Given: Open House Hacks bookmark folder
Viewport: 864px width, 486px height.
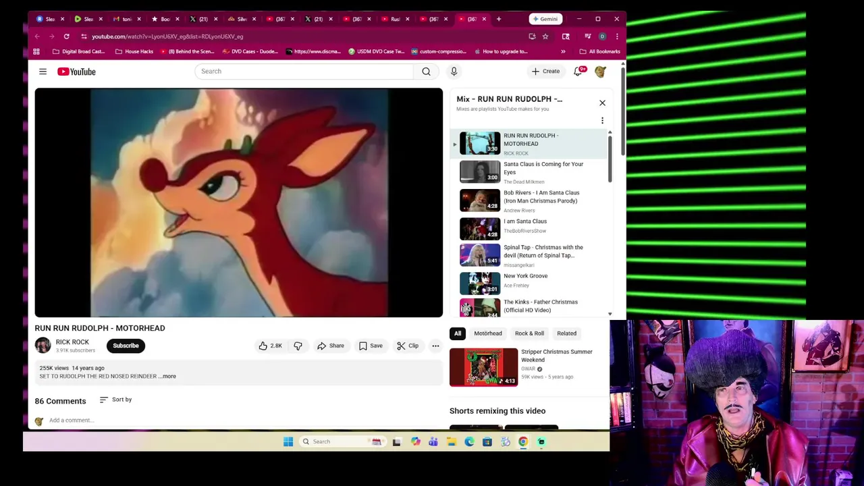Looking at the screenshot, I should [134, 51].
